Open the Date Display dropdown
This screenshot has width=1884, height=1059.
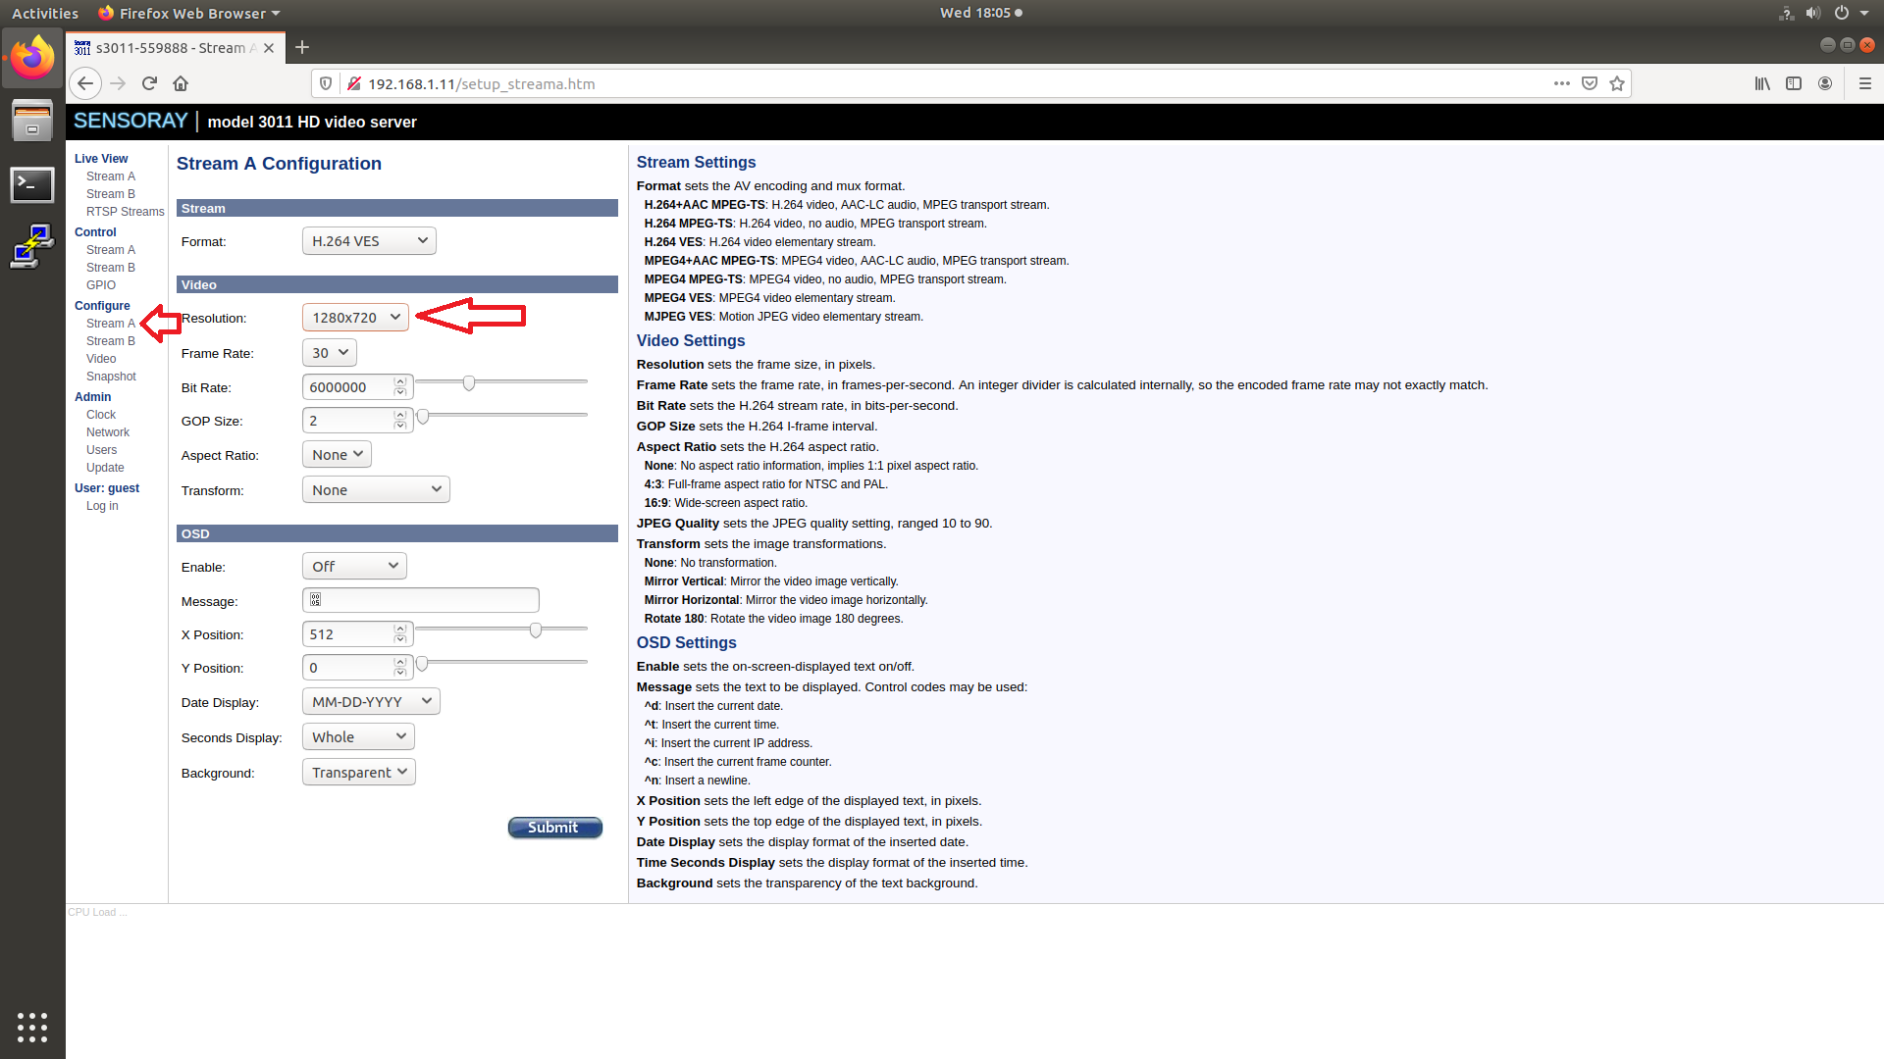371,702
